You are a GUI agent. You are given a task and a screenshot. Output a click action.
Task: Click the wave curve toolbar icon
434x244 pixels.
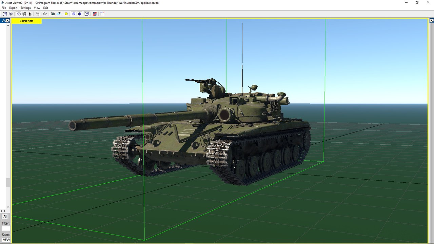pos(19,14)
